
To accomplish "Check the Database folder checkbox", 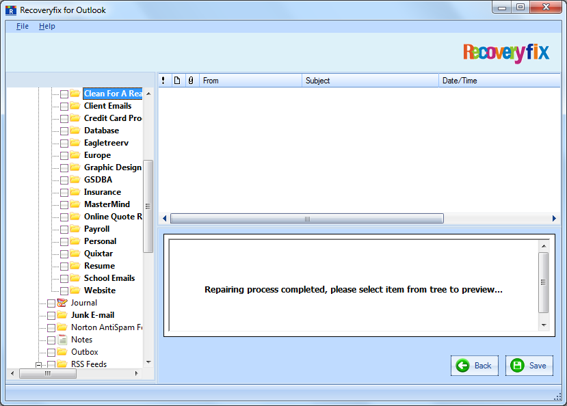I will [64, 131].
